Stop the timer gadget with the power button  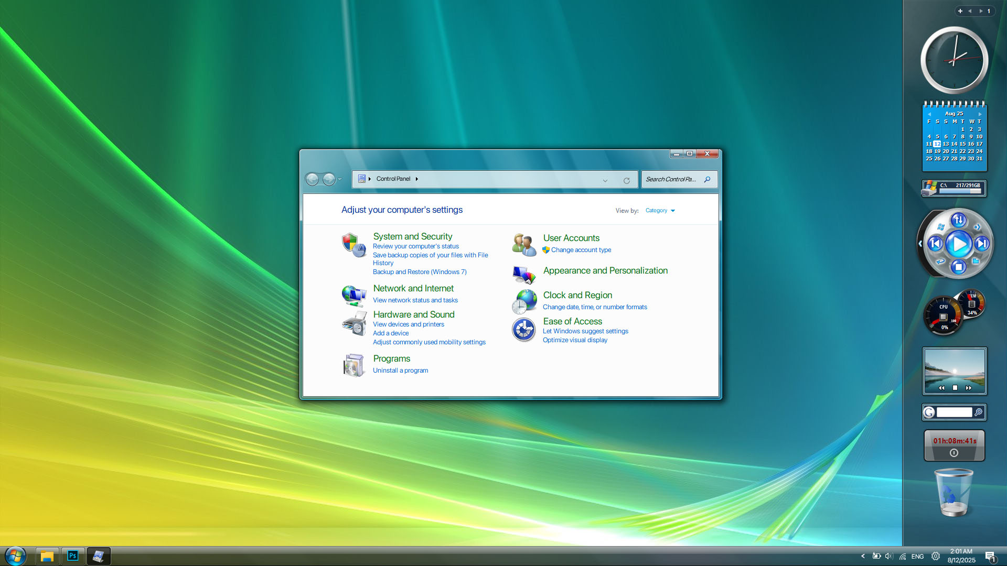coord(954,453)
